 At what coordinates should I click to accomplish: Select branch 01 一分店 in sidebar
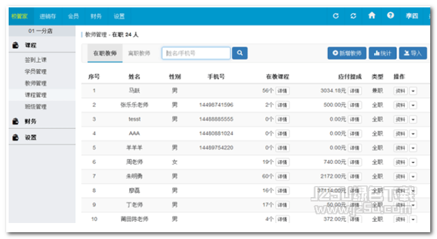point(41,31)
